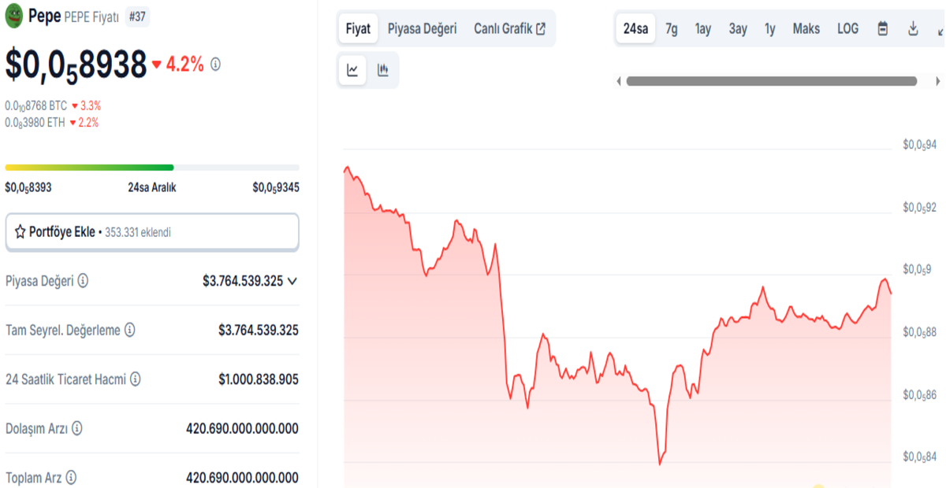The image size is (946, 488).
Task: Click the horizontal chart range scrollbar
Action: coord(772,81)
